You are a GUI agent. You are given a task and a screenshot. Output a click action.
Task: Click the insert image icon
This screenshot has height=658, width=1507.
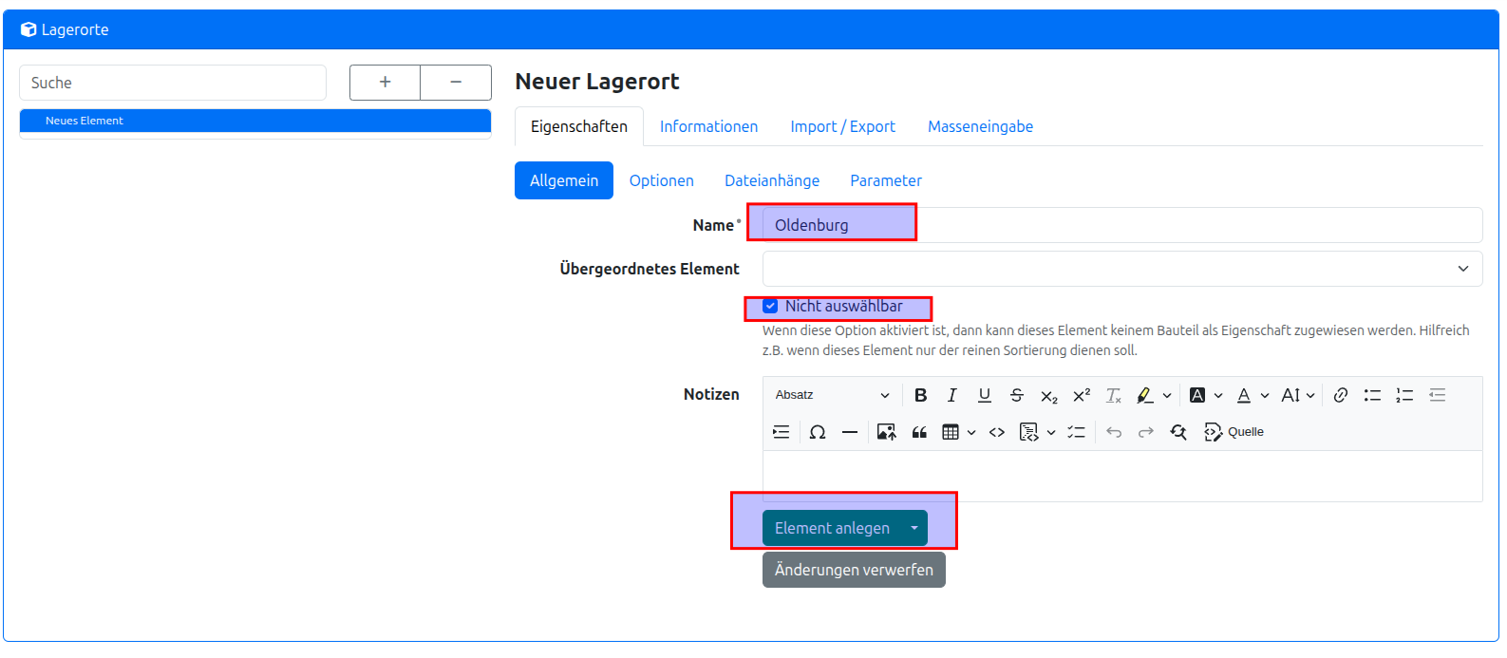[x=886, y=433]
